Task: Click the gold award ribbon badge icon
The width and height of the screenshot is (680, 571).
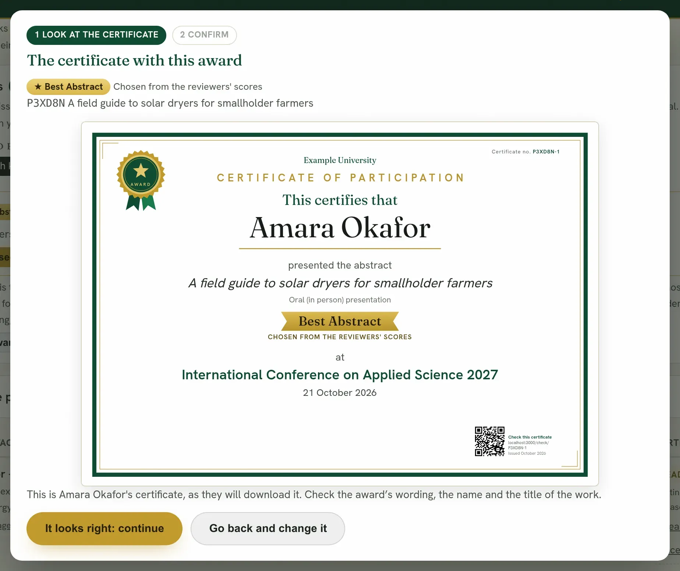Action: click(x=141, y=180)
